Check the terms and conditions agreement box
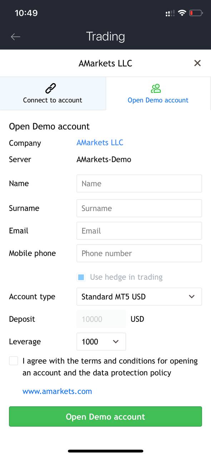 point(14,361)
